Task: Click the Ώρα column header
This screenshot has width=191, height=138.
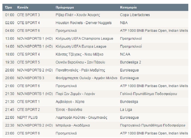Action: [x=8, y=7]
